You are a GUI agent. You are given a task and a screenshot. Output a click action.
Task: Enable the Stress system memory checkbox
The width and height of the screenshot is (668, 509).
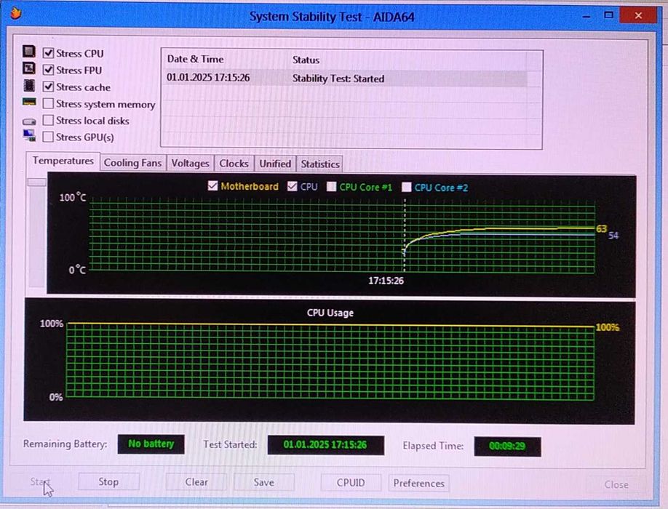48,103
